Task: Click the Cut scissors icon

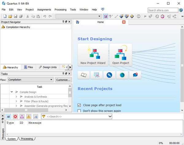Action: pos(28,16)
